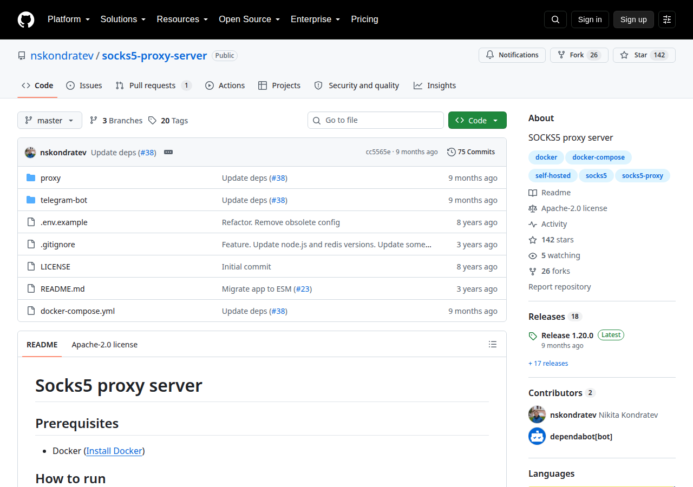Expand the Solutions menu
The height and width of the screenshot is (487, 693).
pos(123,19)
